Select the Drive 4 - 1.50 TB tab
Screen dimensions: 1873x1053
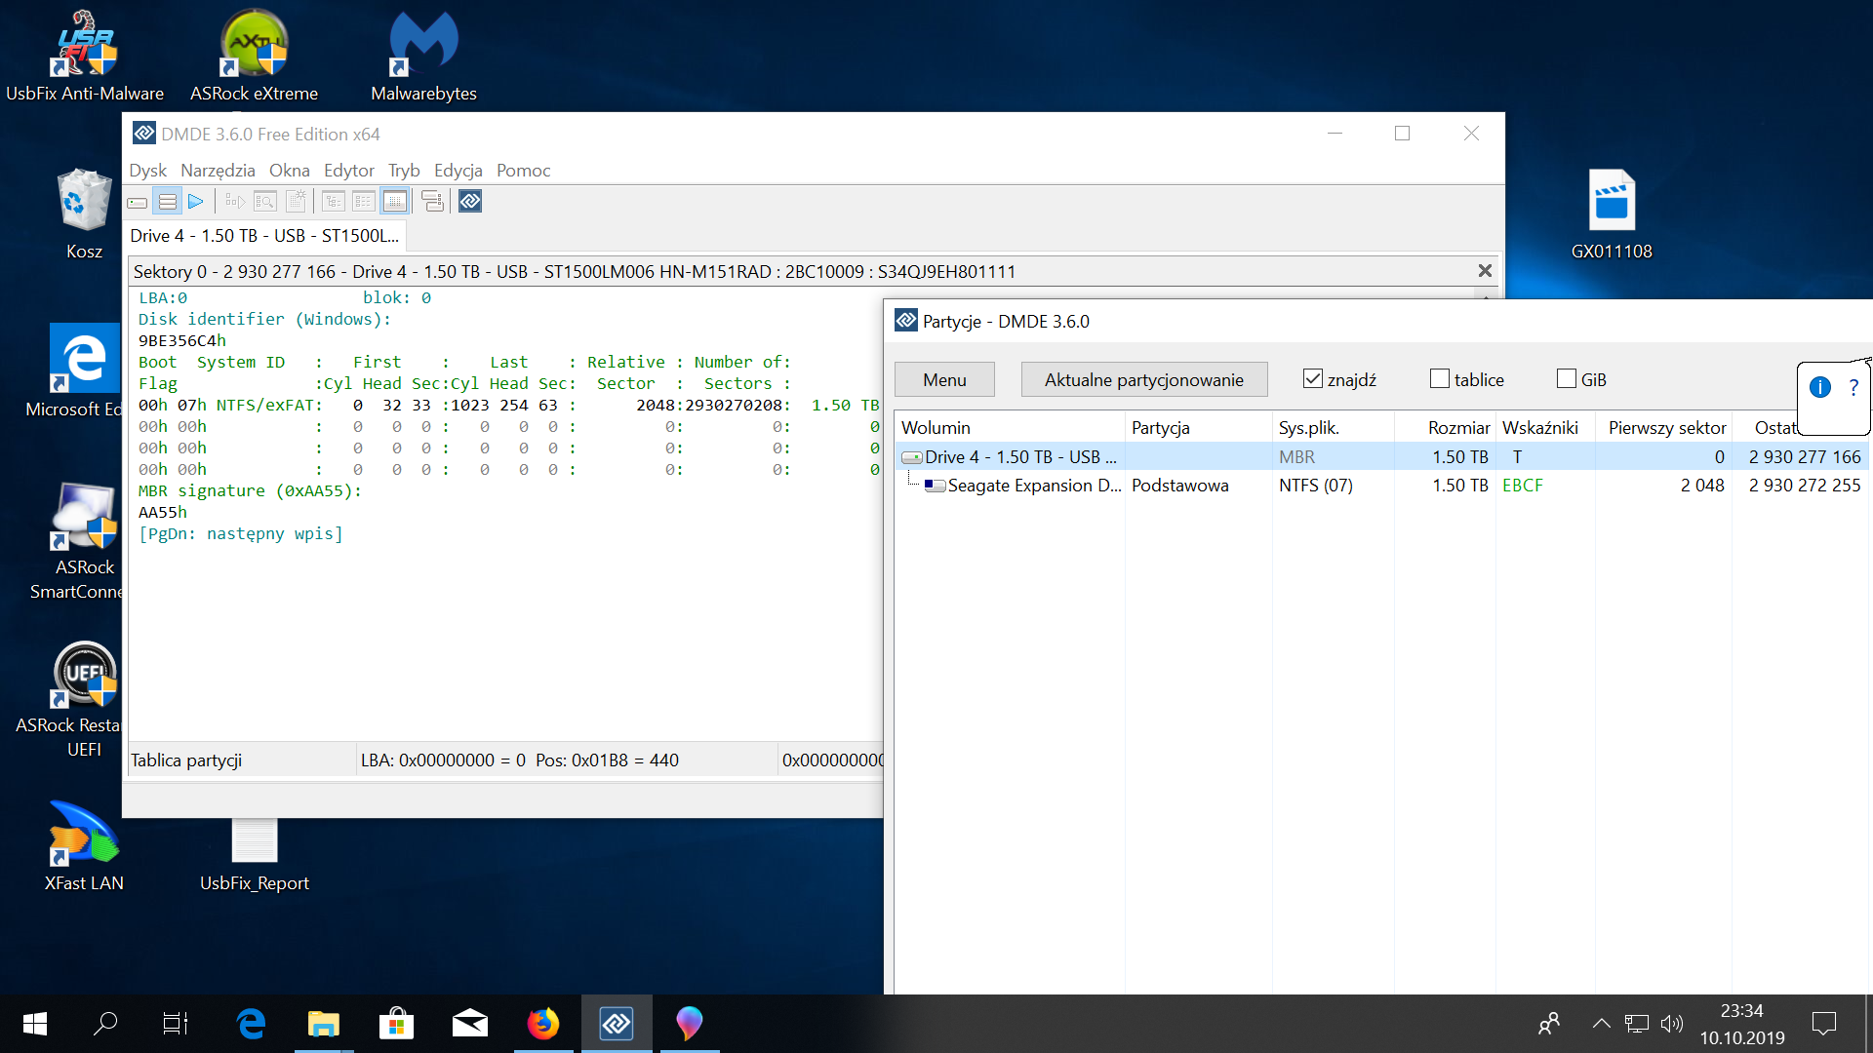click(264, 236)
